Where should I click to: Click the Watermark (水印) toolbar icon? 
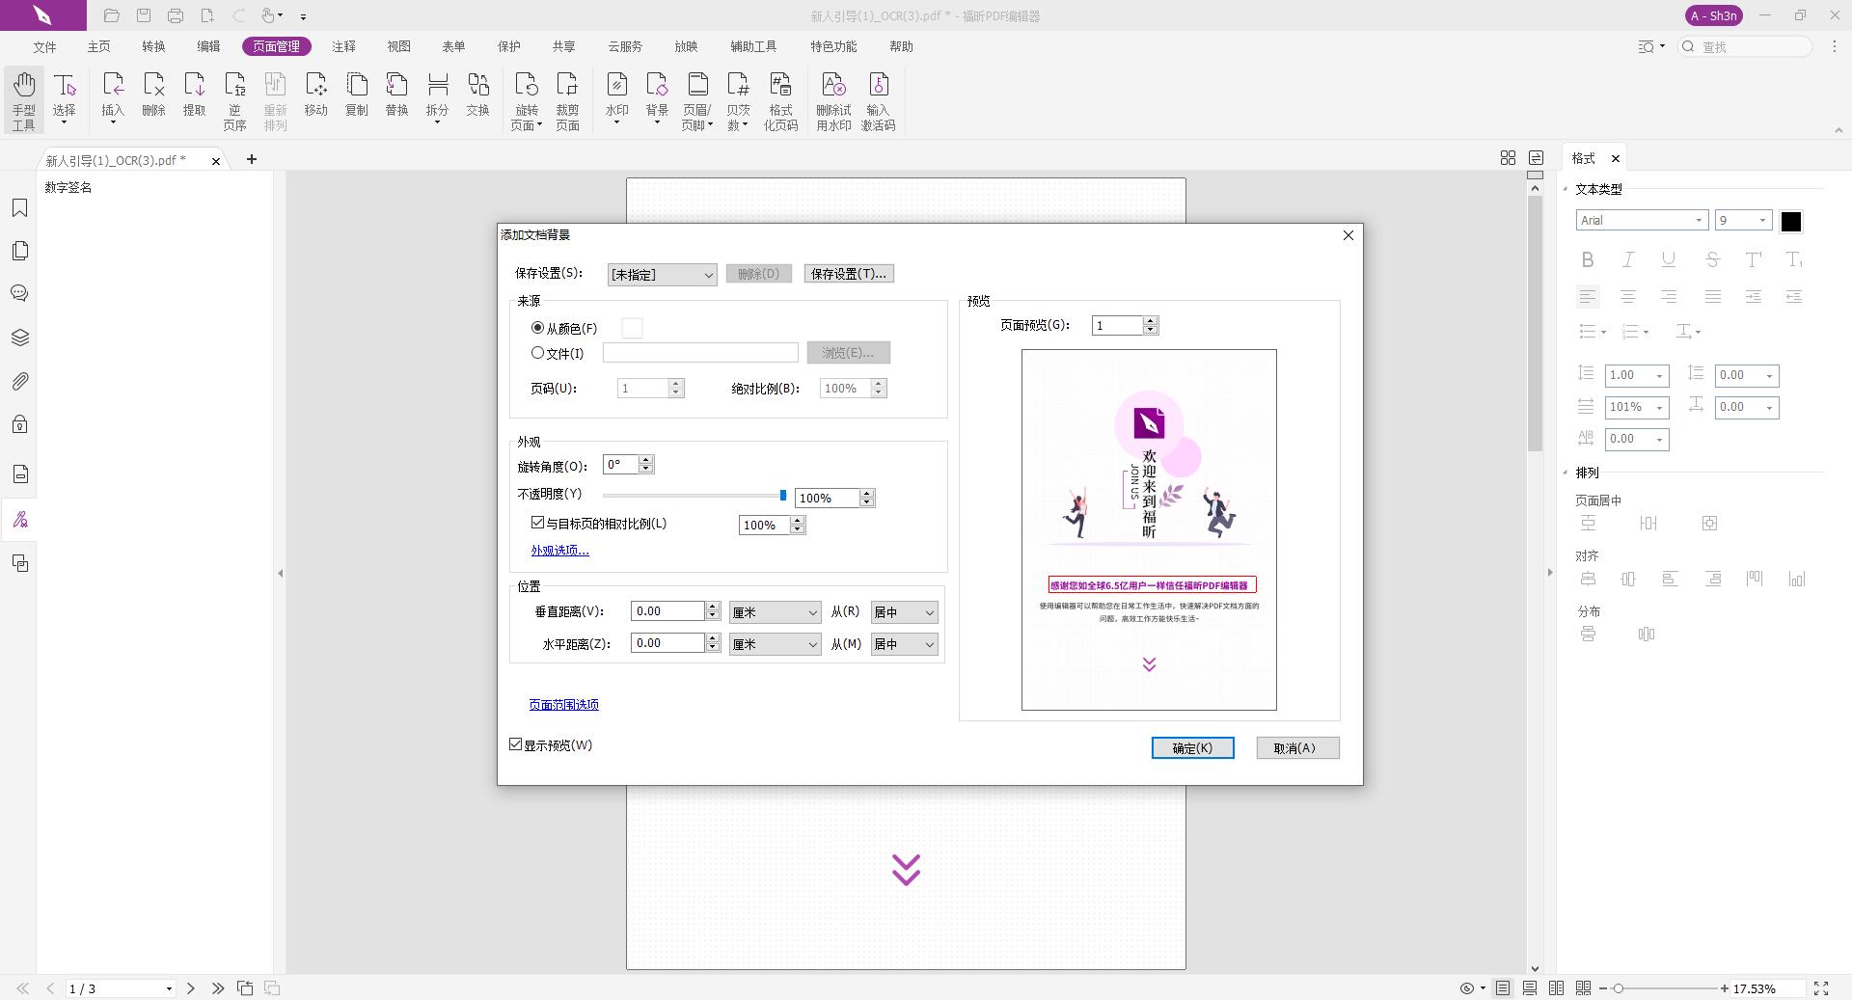pos(616,96)
